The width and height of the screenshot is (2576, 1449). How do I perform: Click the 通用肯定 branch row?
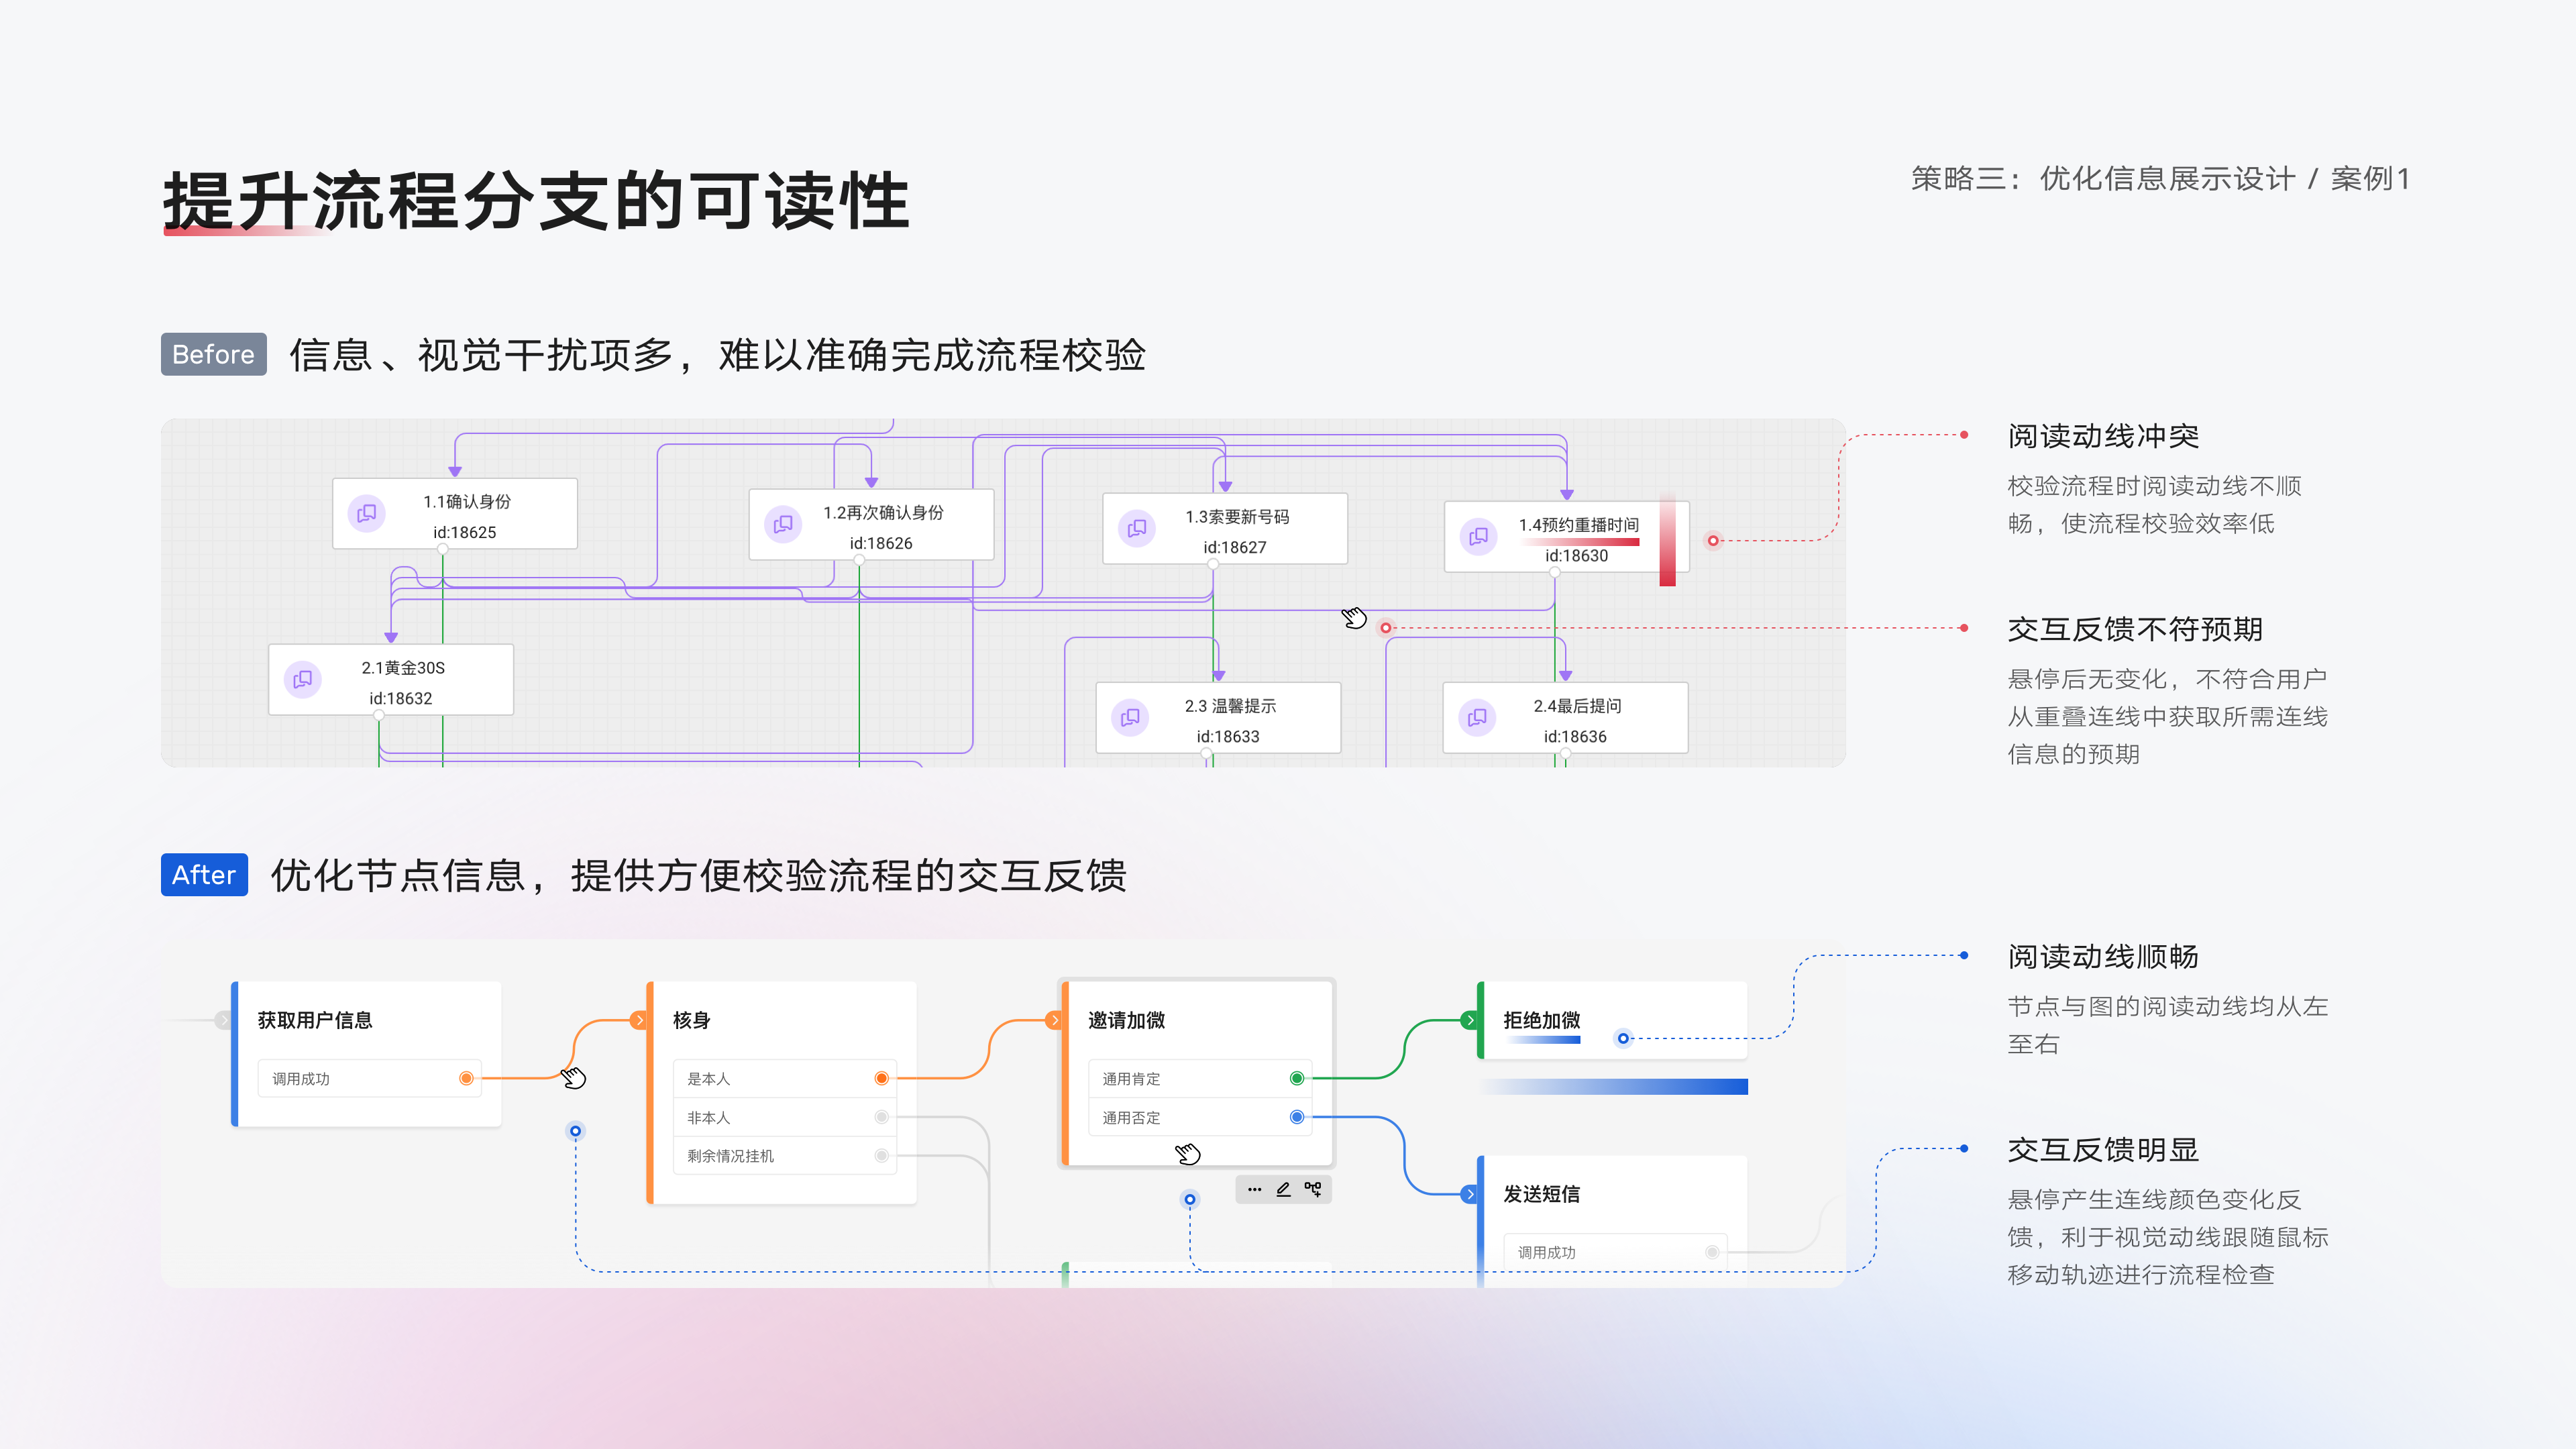[x=1200, y=1078]
